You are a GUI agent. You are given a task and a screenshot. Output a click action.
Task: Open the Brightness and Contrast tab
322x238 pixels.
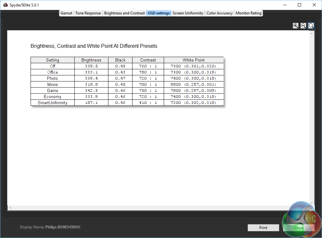tap(124, 13)
